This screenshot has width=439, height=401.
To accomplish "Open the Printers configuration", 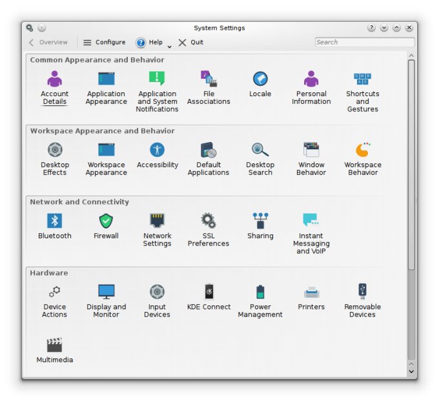I will click(311, 293).
